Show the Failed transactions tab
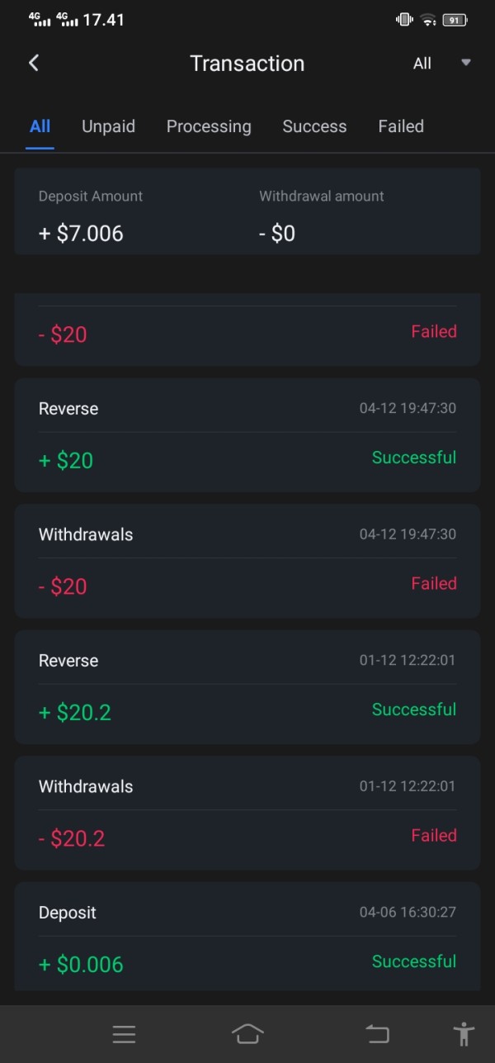The image size is (495, 1063). click(401, 126)
